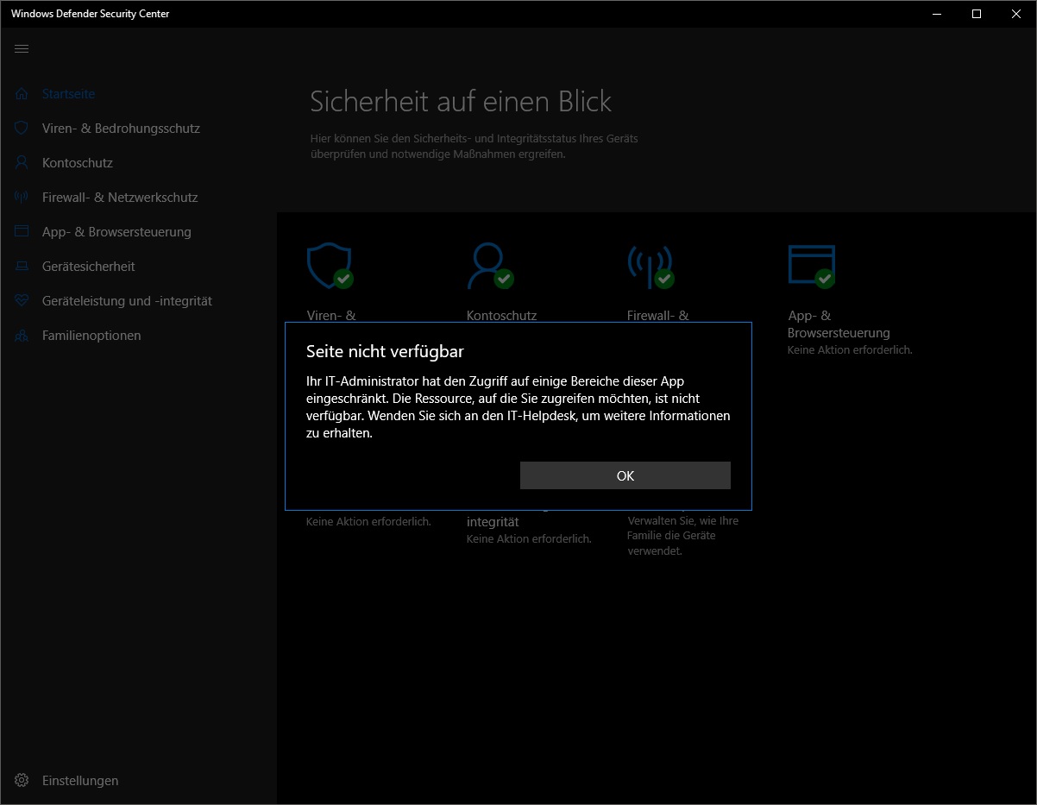Screen dimensions: 1037x805
Task: Click the green checkmark on App- & Browsersteuerung tile
Action: 825,279
